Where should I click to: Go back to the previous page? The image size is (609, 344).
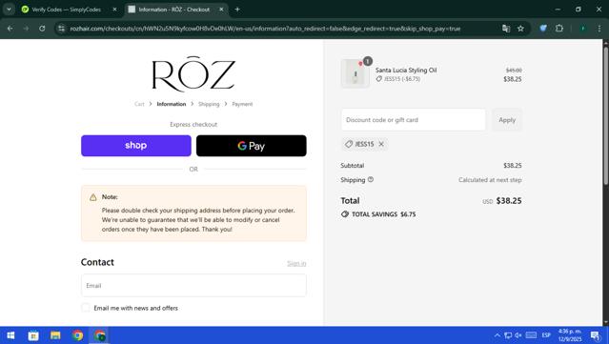point(10,29)
